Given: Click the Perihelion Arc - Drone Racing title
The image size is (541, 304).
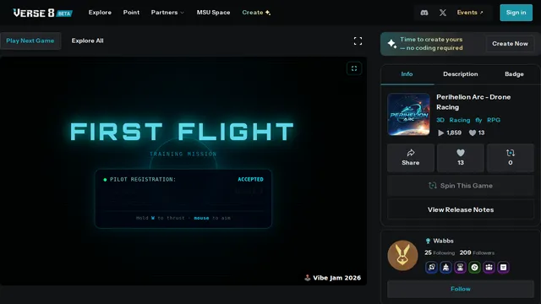Looking at the screenshot, I should [x=473, y=102].
